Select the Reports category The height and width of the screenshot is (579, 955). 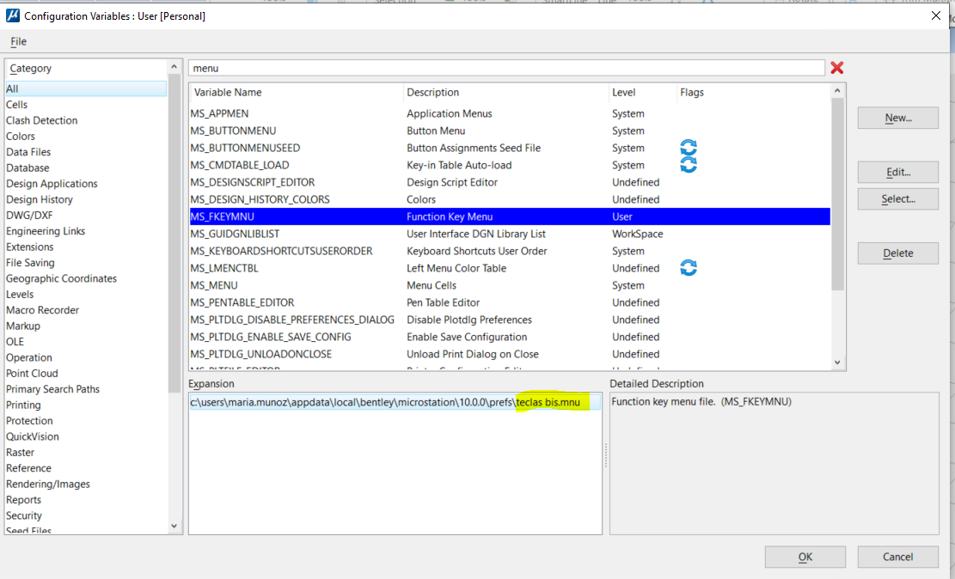coord(86,501)
